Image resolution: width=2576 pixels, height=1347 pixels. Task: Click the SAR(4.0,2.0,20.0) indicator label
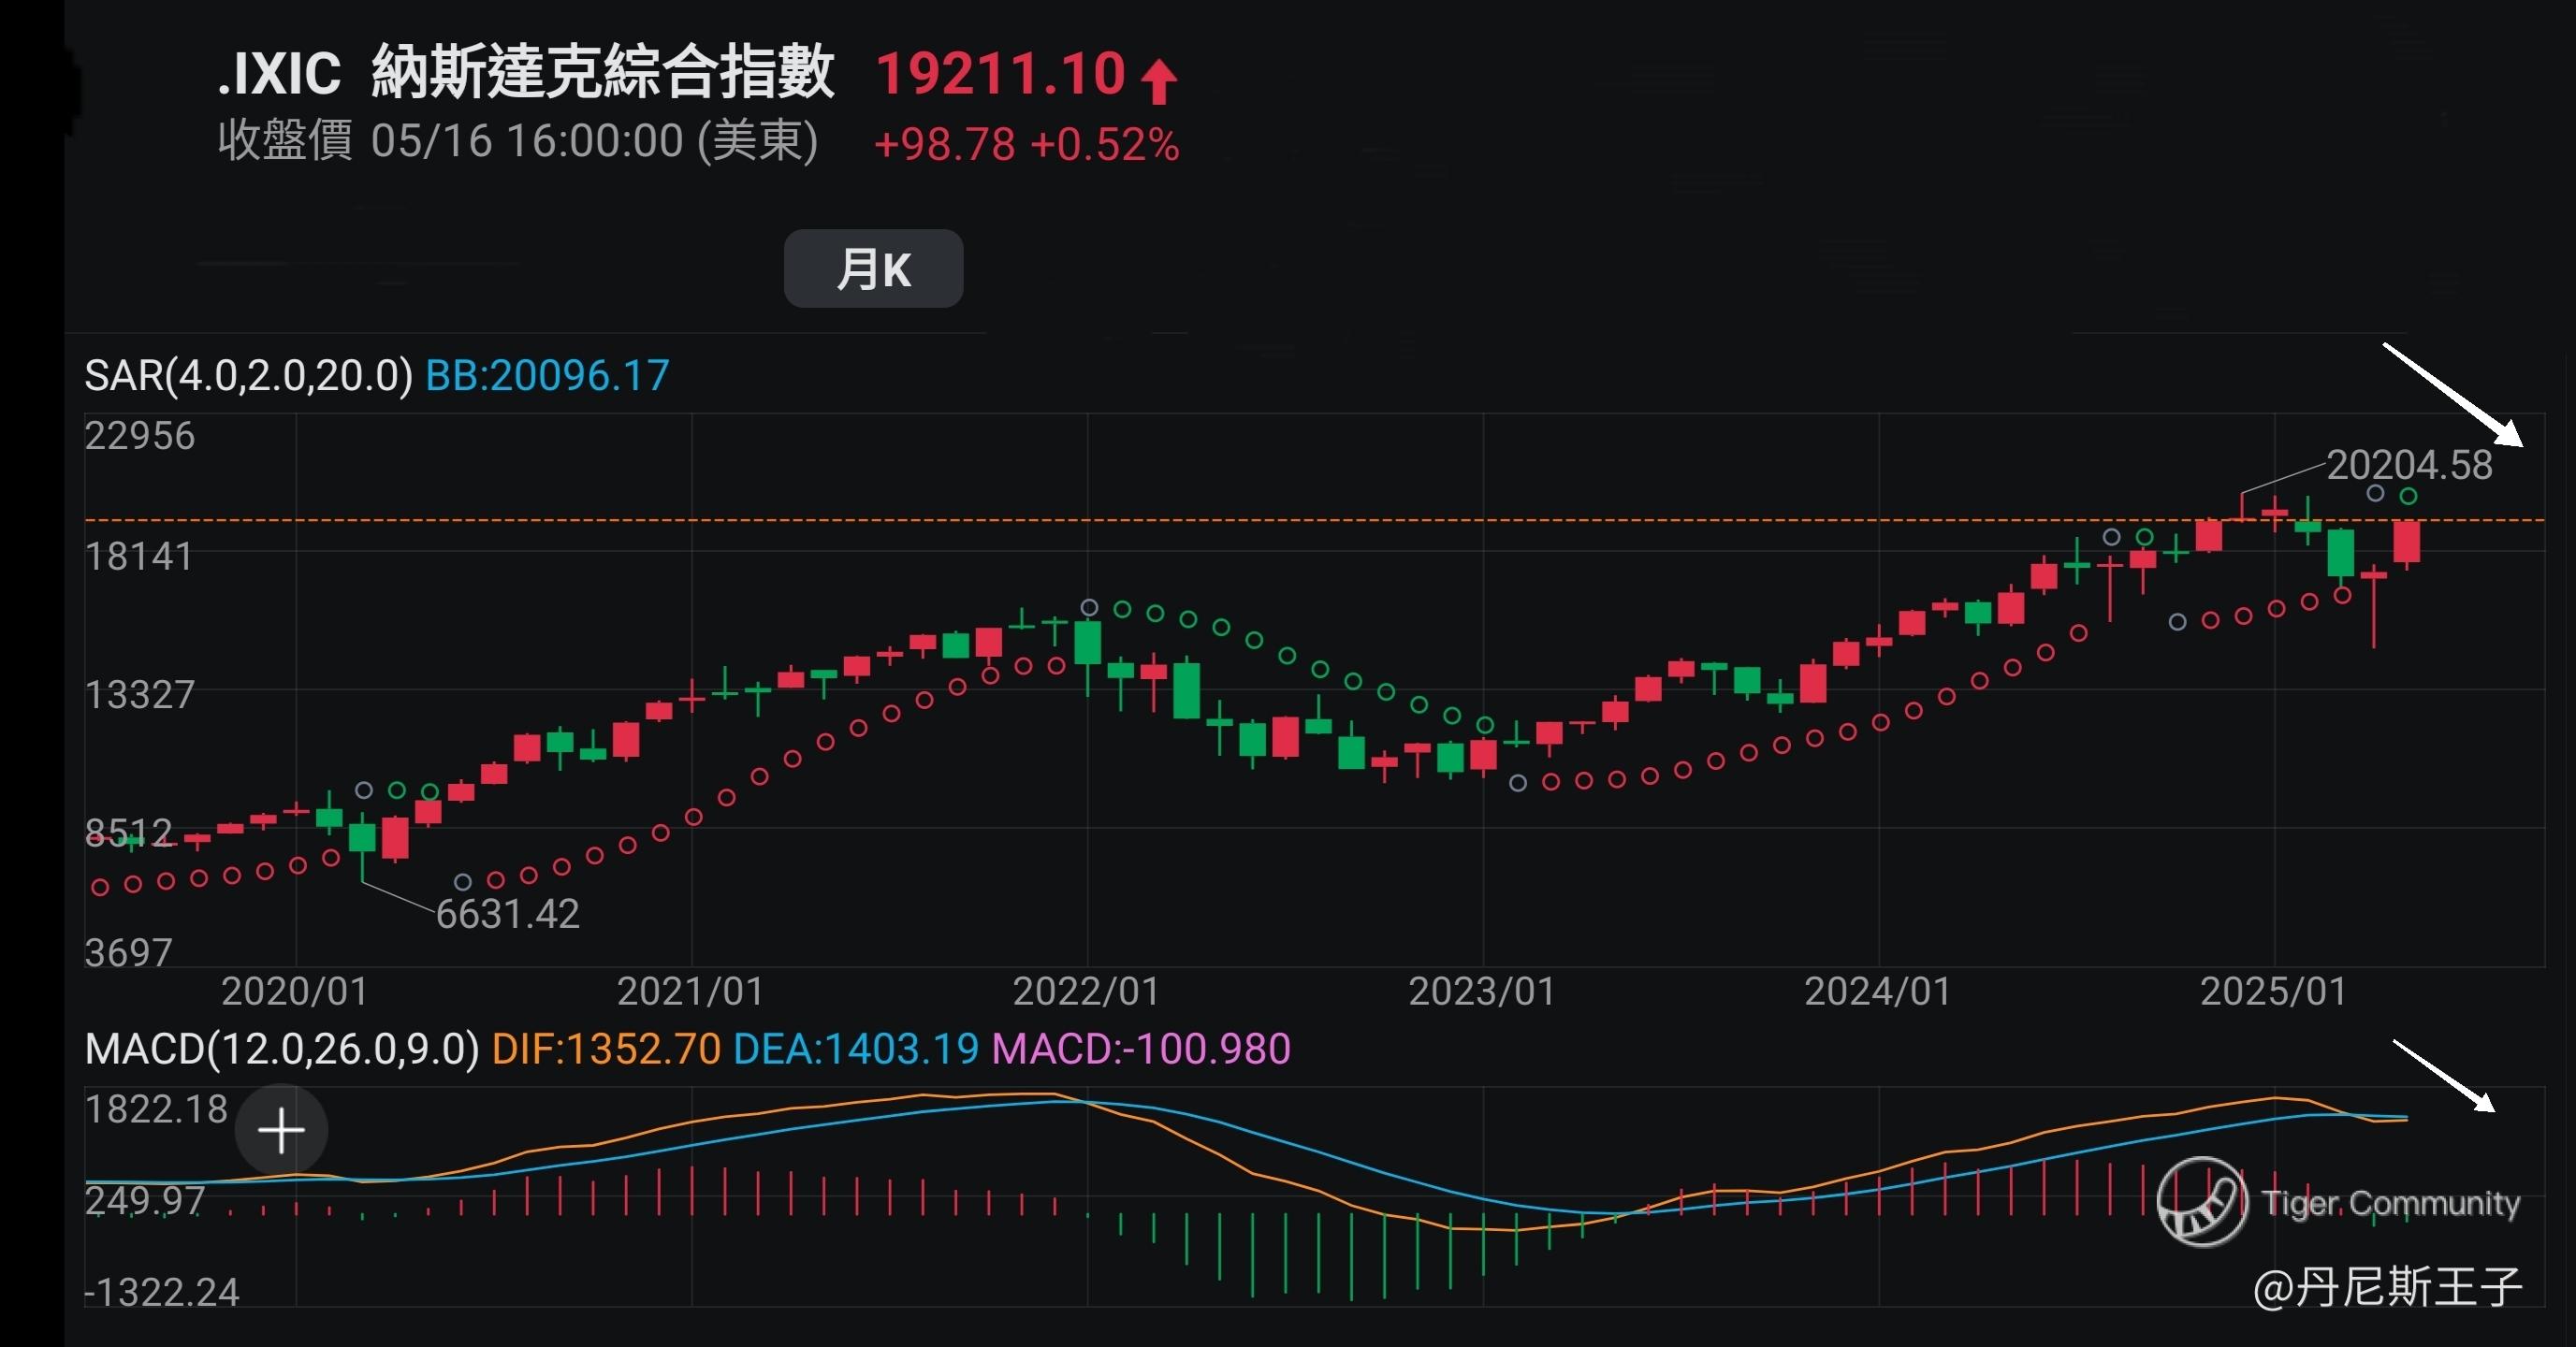pos(248,376)
